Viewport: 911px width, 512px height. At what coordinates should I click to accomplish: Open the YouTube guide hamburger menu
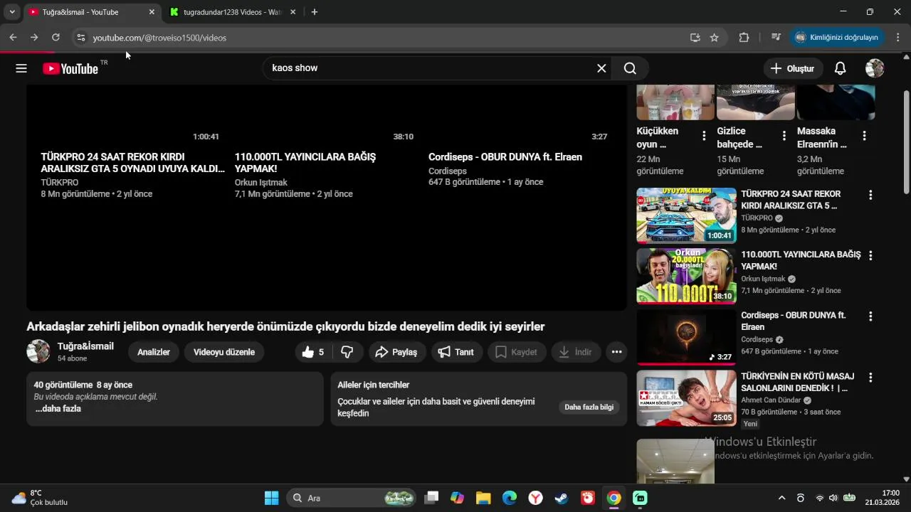(21, 68)
